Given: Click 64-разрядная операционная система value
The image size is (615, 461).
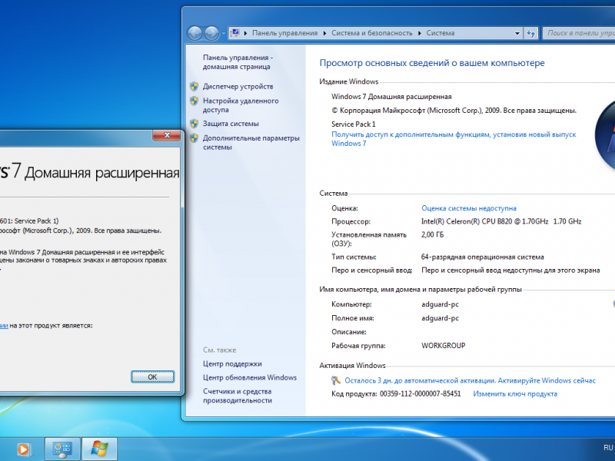Looking at the screenshot, I should coord(483,257).
